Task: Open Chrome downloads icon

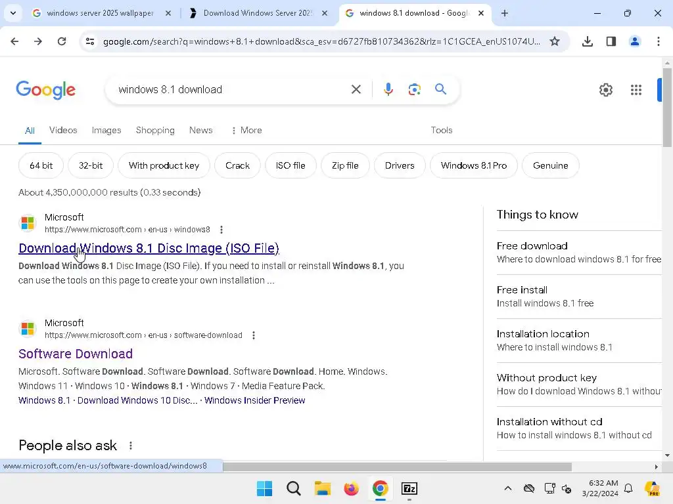Action: [588, 41]
